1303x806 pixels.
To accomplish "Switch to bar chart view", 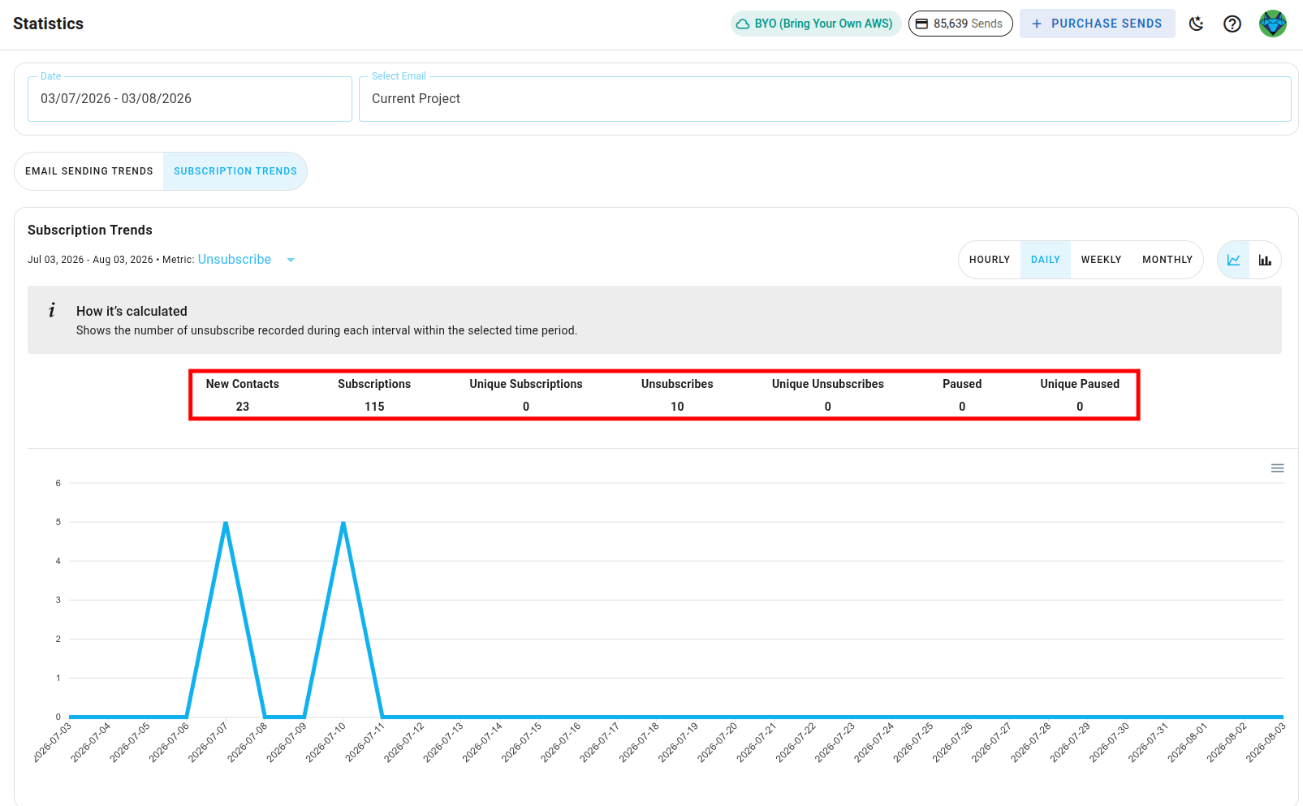I will pyautogui.click(x=1265, y=260).
